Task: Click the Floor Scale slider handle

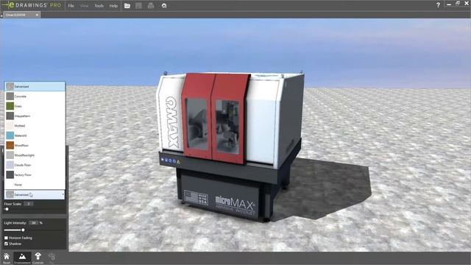Action: [7, 209]
